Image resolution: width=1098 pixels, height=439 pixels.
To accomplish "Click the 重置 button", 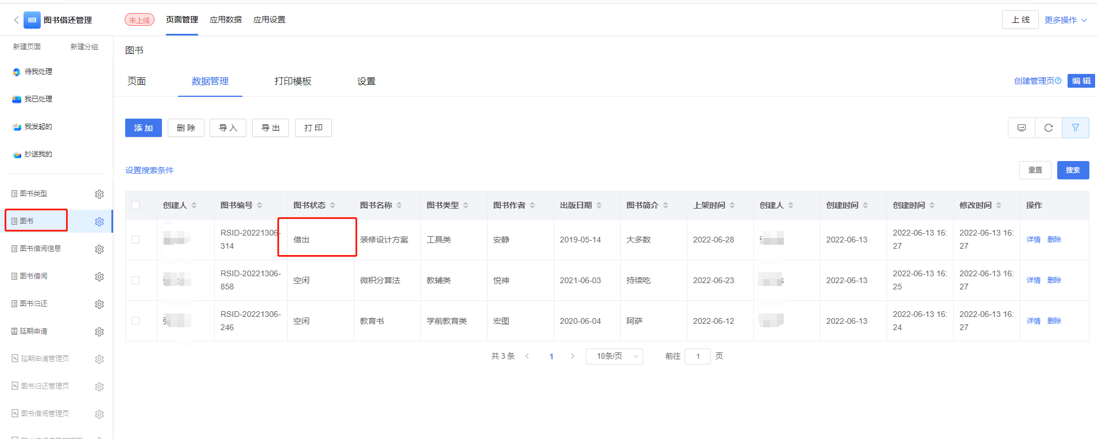I will 1035,170.
